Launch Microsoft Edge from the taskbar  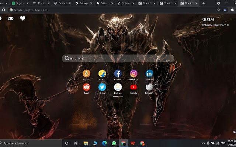[x=104, y=143]
